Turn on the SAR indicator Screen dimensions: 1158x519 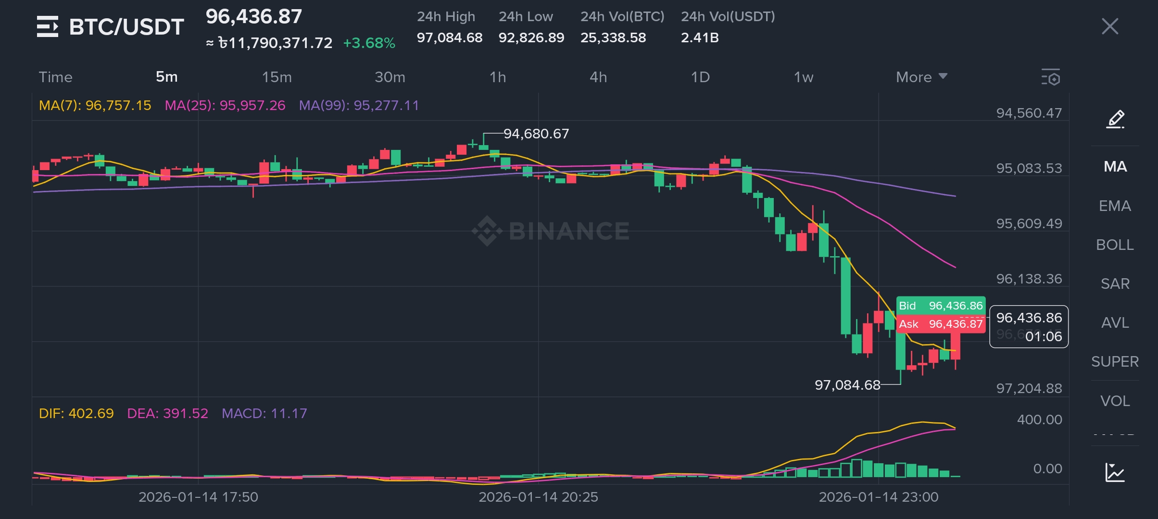click(1115, 284)
